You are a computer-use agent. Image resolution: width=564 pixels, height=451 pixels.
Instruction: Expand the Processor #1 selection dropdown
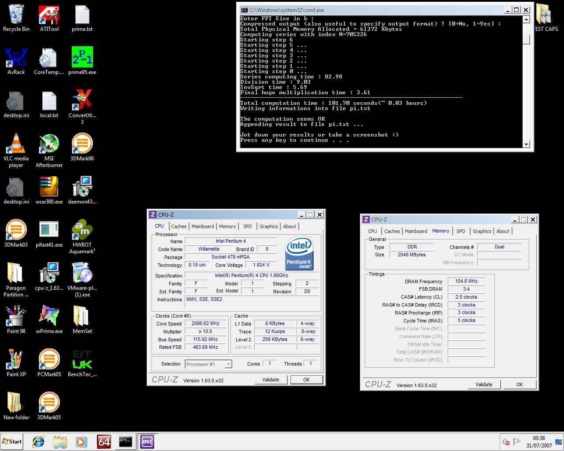[x=228, y=364]
